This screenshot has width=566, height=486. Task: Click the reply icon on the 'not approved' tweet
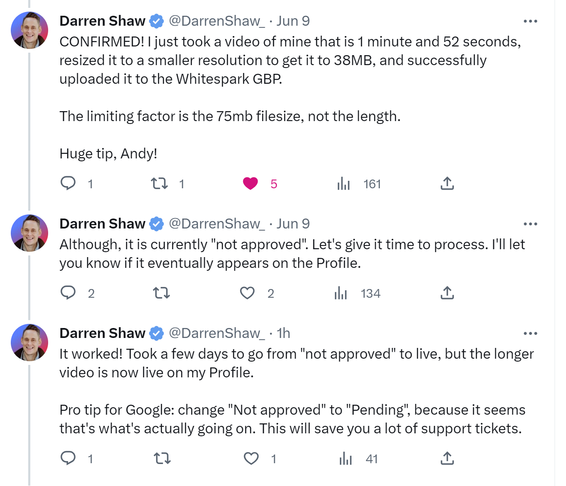[69, 293]
